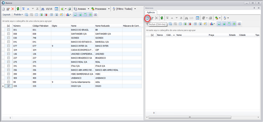Go to first record in Banco toolbar
Image resolution: width=263 pixels, height=122 pixels.
click(x=23, y=9)
